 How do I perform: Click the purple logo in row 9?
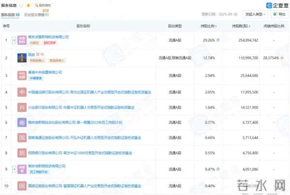(22, 169)
